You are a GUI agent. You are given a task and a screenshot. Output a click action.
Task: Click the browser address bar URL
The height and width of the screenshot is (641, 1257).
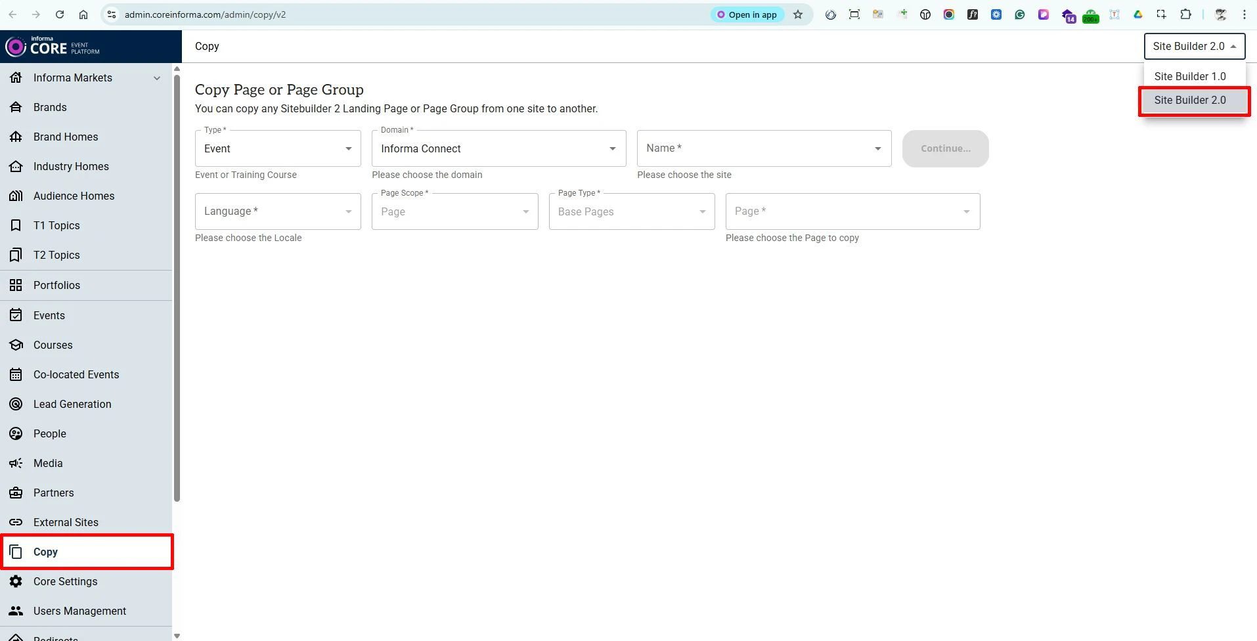[x=394, y=14]
